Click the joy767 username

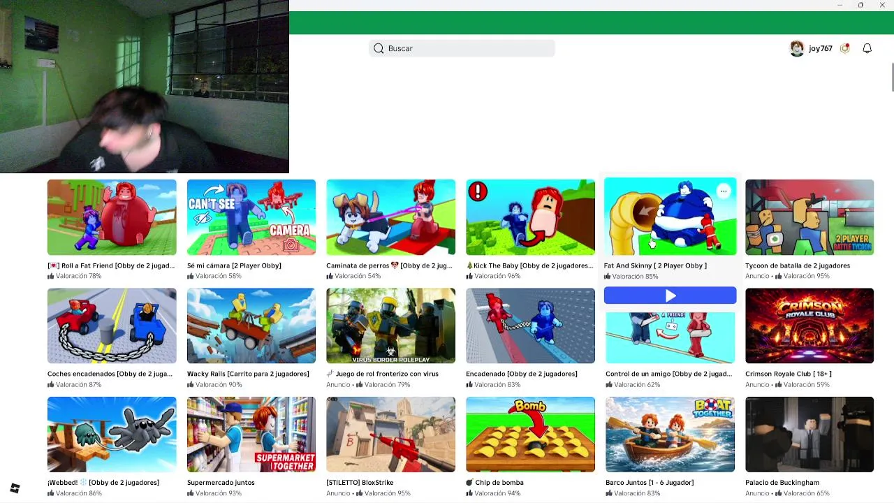[x=820, y=48]
